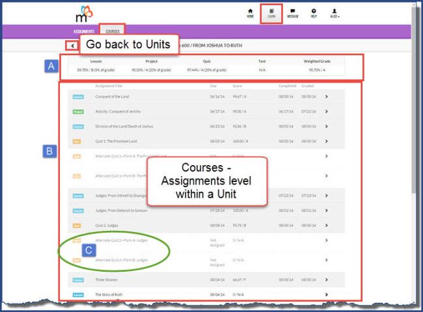Image resolution: width=423 pixels, height=312 pixels.
Task: Click the Lesson badge beside Three Women
Action: 78,280
